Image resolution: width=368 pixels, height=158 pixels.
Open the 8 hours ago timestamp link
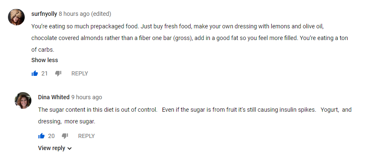click(x=74, y=14)
